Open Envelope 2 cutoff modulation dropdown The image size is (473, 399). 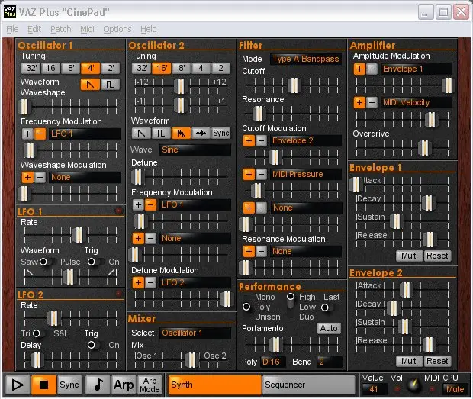[306, 140]
